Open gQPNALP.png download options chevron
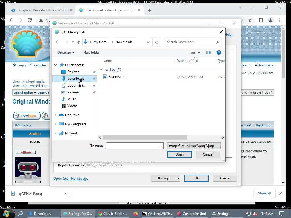Viewport: 291px width, 218px height. tap(66, 194)
